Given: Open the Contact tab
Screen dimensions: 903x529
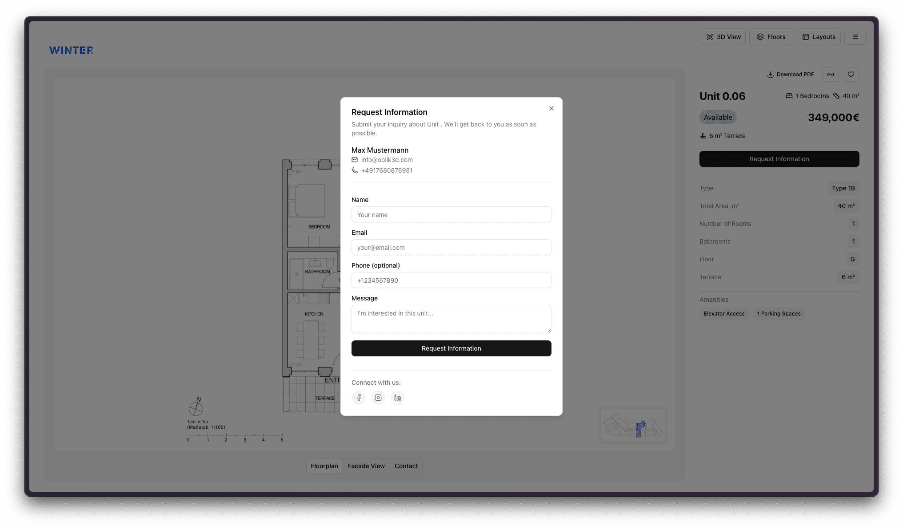Looking at the screenshot, I should coord(406,466).
